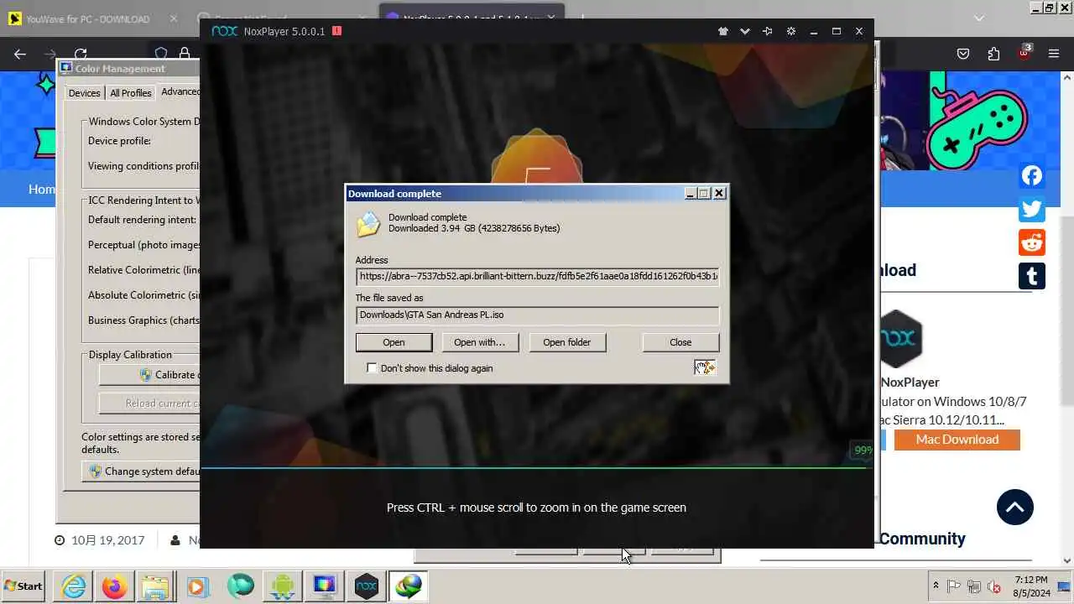Expand list all tabs arrow

point(978,18)
